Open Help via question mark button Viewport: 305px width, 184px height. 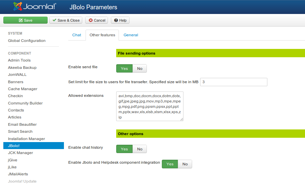[120, 20]
